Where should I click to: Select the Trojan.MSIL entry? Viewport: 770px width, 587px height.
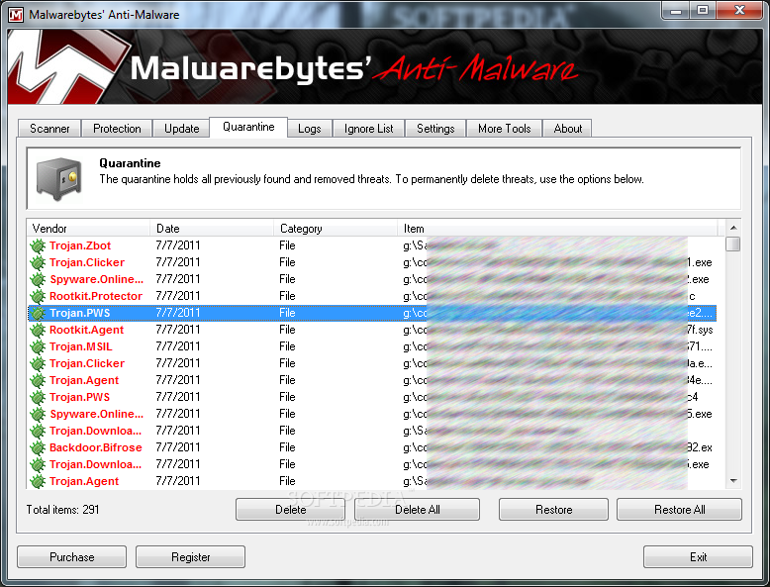point(372,346)
